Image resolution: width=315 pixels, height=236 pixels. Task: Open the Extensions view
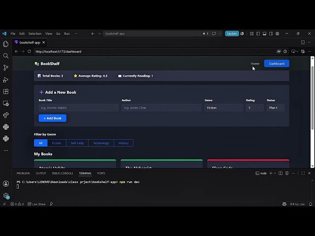click(x=6, y=91)
